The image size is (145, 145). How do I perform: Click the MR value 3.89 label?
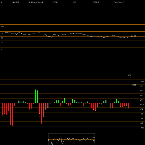tap(134, 85)
